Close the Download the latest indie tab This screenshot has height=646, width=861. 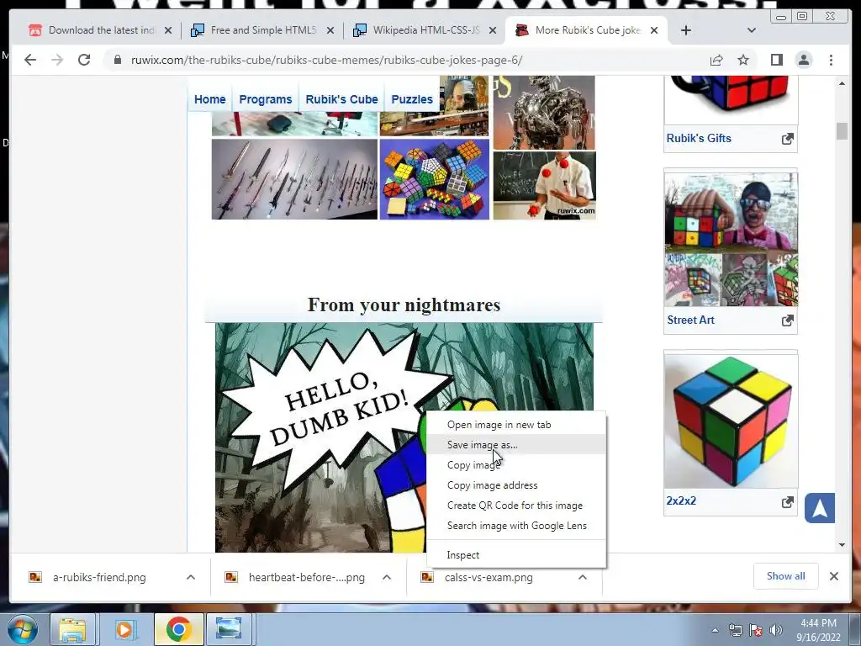coord(168,30)
